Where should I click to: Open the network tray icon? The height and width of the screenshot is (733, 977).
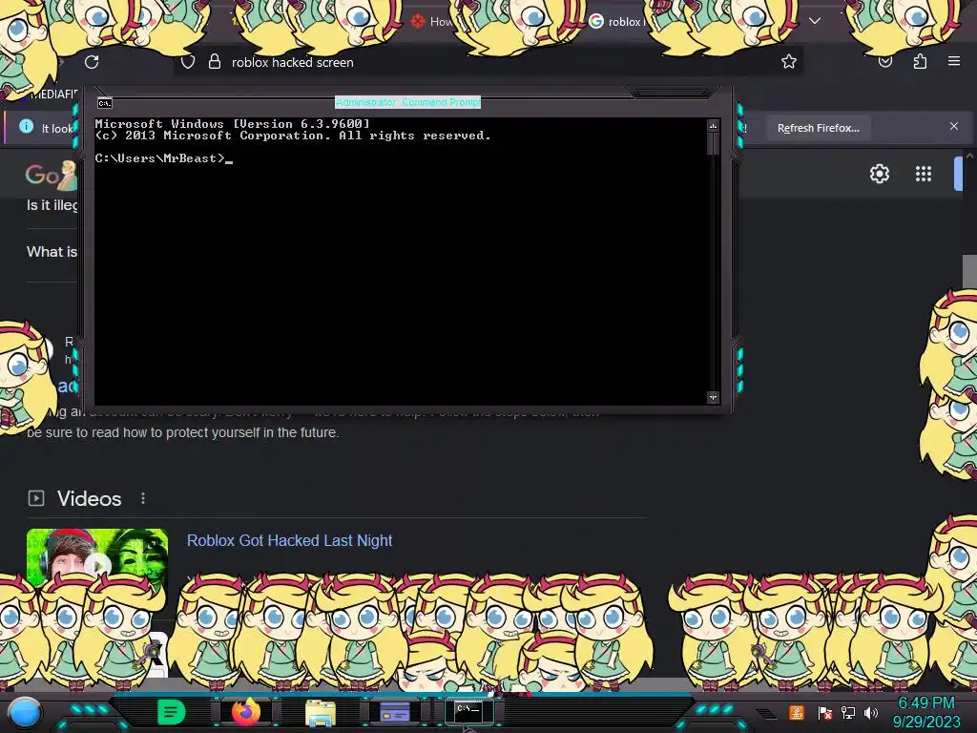847,713
